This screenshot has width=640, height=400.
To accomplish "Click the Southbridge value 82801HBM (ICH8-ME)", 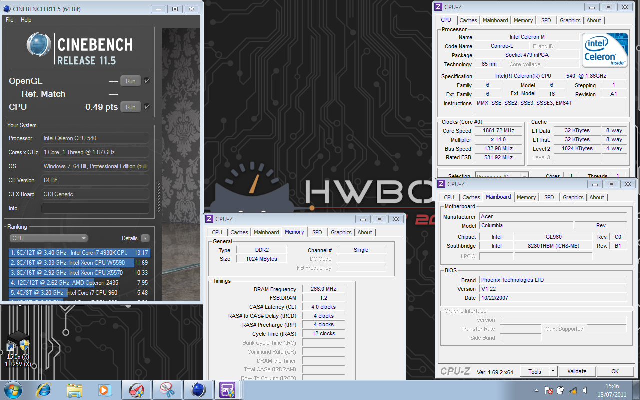I will 554,246.
